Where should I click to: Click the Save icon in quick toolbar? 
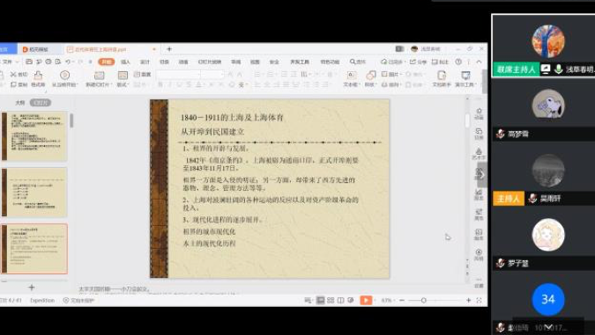point(29,62)
